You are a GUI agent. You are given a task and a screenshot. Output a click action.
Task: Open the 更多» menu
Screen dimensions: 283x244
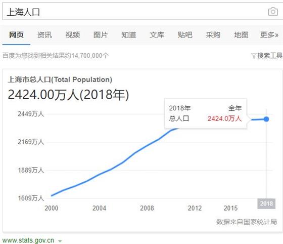(269, 35)
